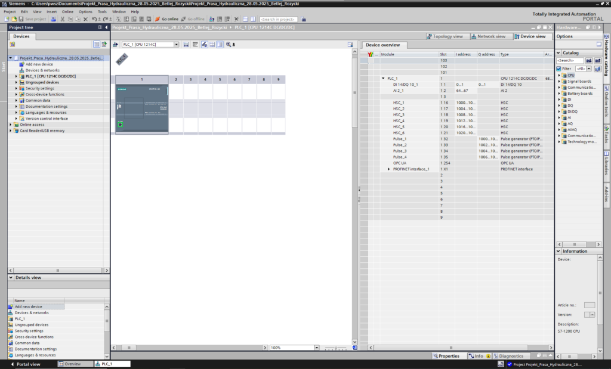Open the Tools menu
Viewport: 611px width, 369px height.
coord(102,12)
